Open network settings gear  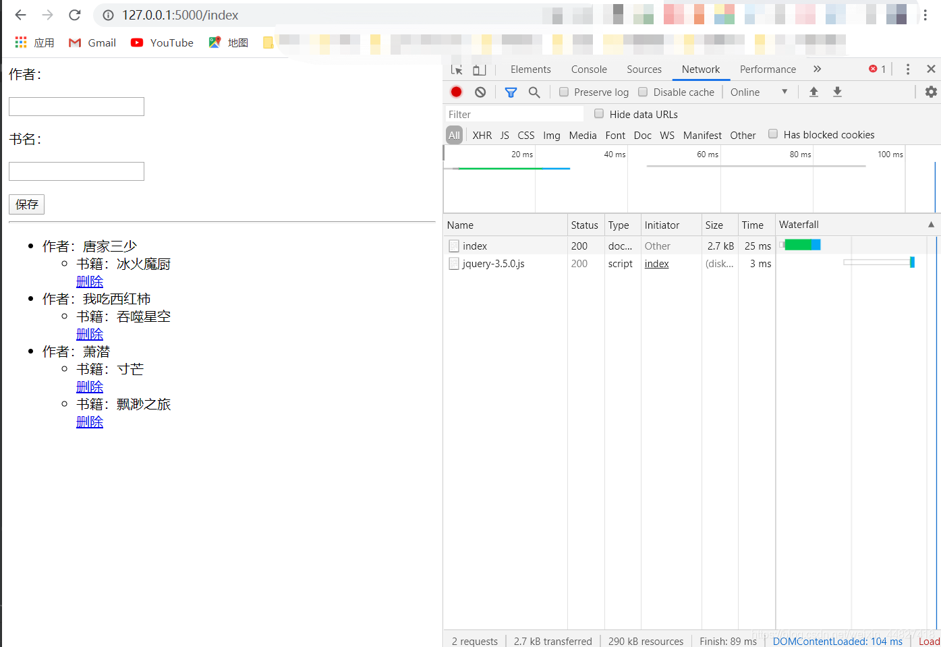(931, 92)
